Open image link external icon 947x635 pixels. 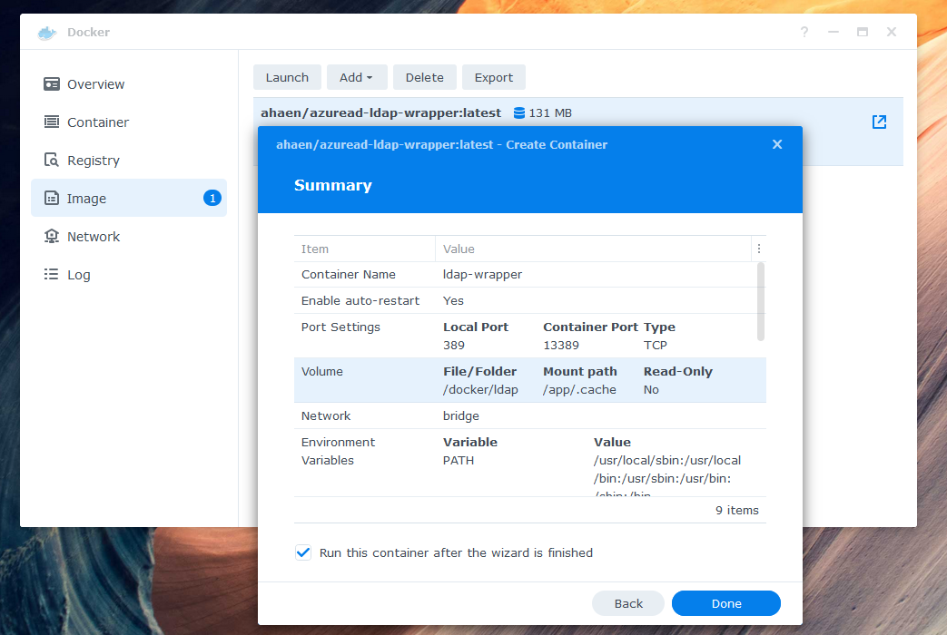point(879,122)
